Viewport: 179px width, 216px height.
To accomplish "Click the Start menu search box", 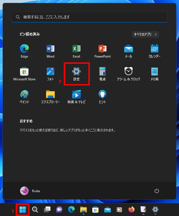I will (90, 17).
